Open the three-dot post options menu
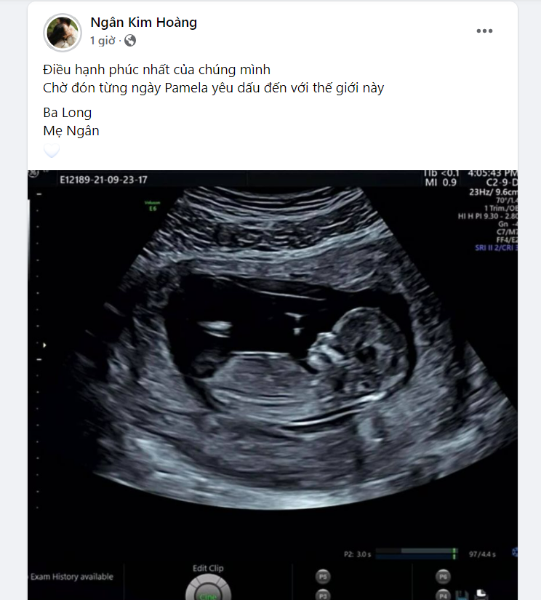 point(484,31)
